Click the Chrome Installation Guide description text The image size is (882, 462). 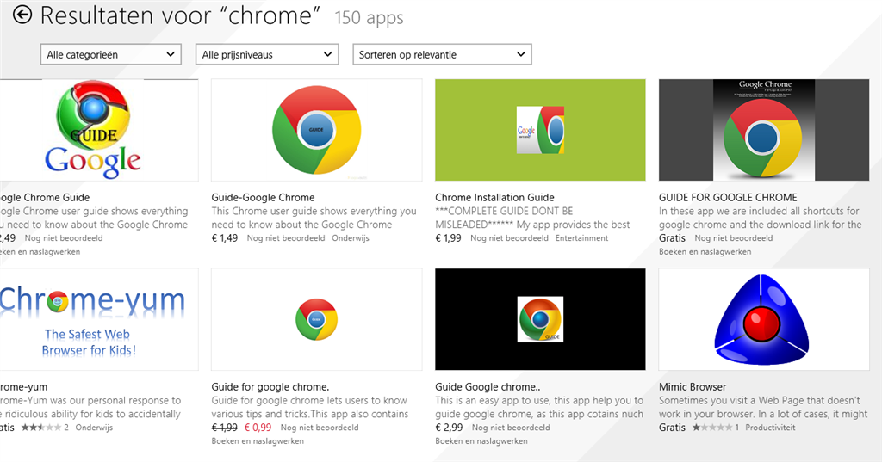click(532, 218)
